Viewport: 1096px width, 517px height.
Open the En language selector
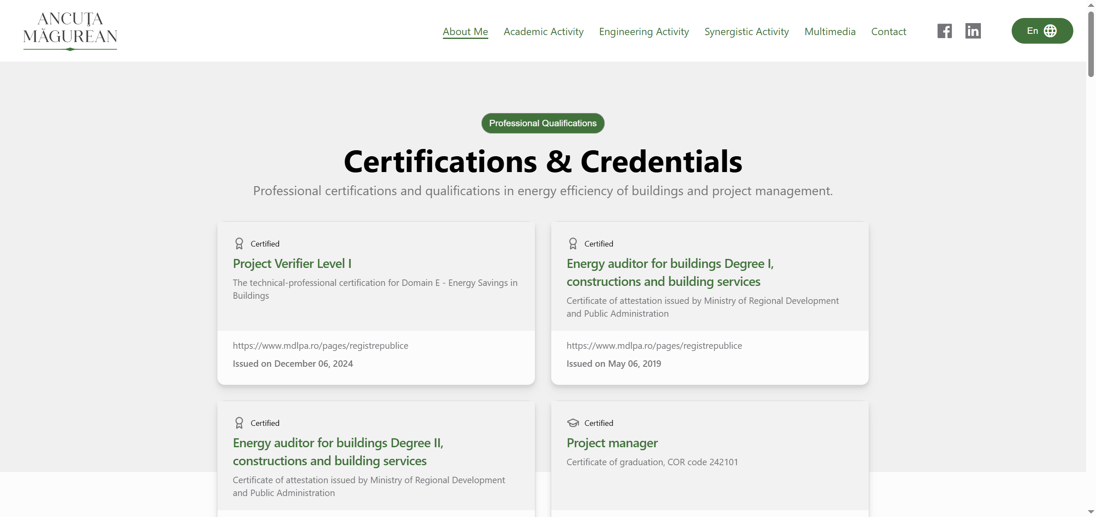(x=1042, y=31)
